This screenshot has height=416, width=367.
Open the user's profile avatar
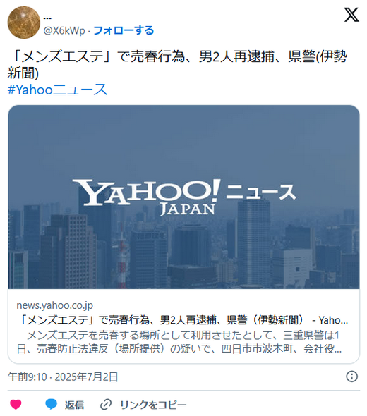point(23,23)
